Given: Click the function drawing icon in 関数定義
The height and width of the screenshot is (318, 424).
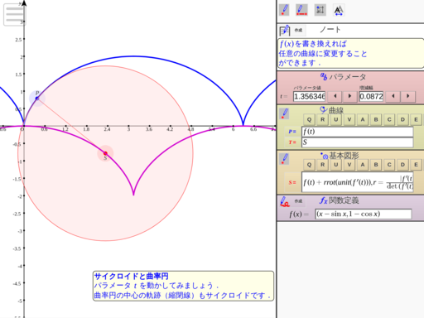Looking at the screenshot, I should [x=284, y=201].
